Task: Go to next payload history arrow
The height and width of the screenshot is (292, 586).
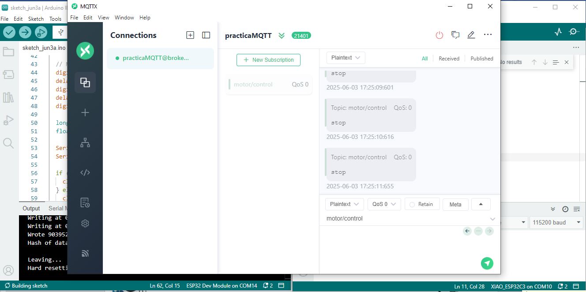Action: coord(489,231)
